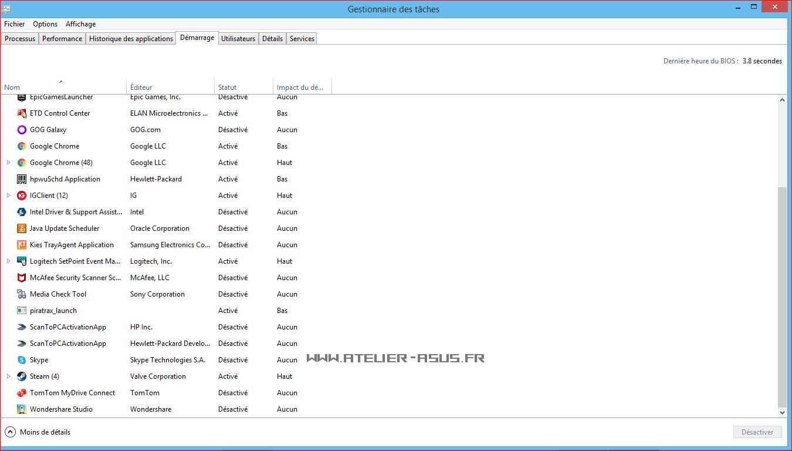This screenshot has height=451, width=792.
Task: Click the Wondershare Studio icon
Action: pos(22,409)
